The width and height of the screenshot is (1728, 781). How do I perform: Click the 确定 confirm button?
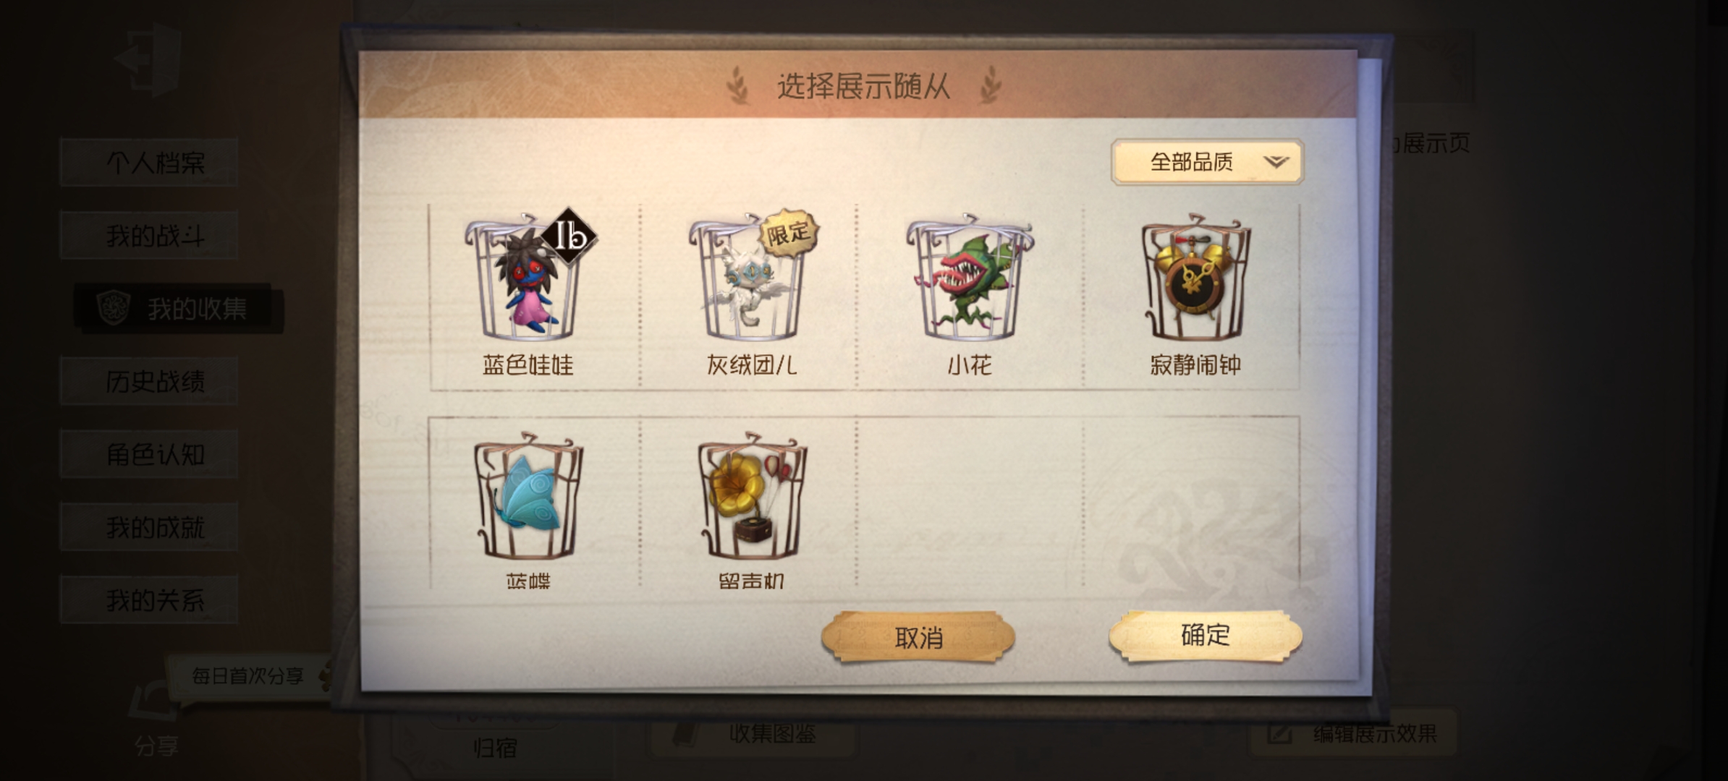pyautogui.click(x=1206, y=636)
